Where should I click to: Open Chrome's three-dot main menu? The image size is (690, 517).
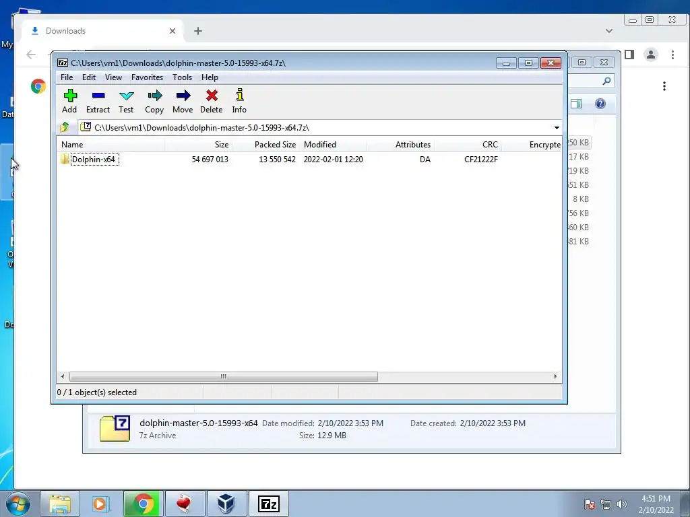tap(672, 55)
